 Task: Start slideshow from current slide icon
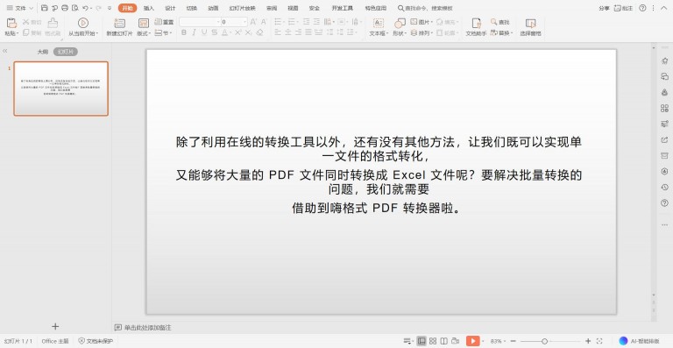(x=83, y=23)
